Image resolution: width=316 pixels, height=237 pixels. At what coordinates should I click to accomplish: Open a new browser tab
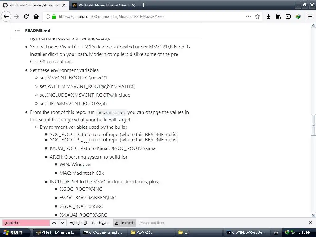[x=144, y=5]
